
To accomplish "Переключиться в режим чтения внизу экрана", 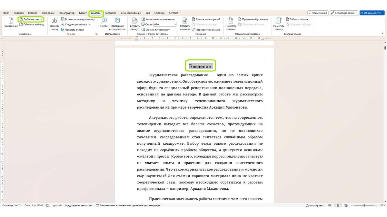I will [330, 205].
